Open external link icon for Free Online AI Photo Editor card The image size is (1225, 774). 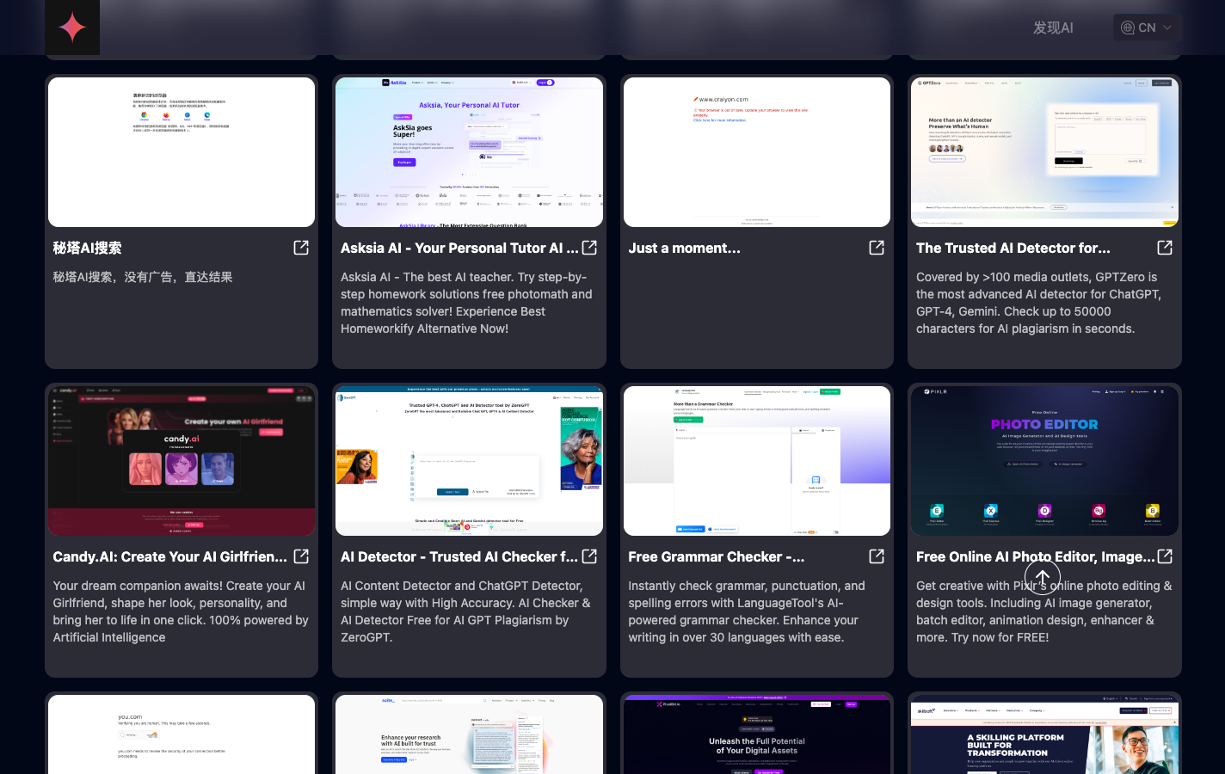[1165, 556]
